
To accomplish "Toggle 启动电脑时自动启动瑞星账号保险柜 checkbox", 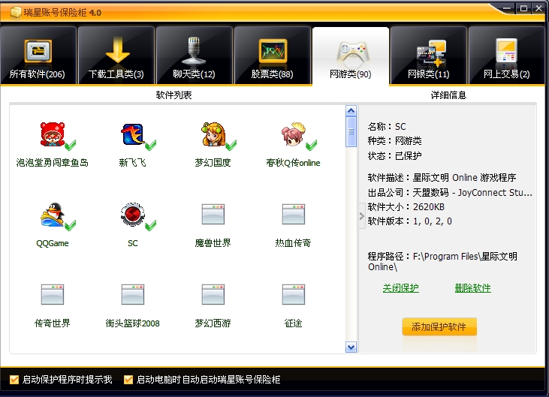I will pos(128,380).
